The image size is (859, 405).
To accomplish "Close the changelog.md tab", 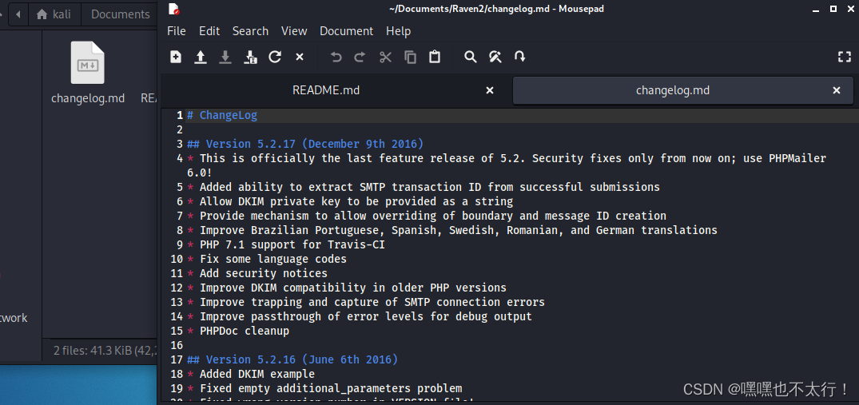I will [x=837, y=90].
